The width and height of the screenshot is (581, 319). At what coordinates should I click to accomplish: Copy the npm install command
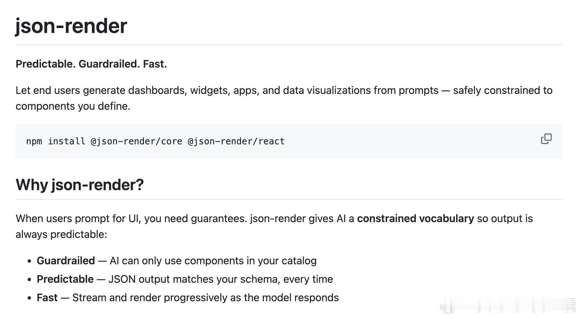[546, 139]
